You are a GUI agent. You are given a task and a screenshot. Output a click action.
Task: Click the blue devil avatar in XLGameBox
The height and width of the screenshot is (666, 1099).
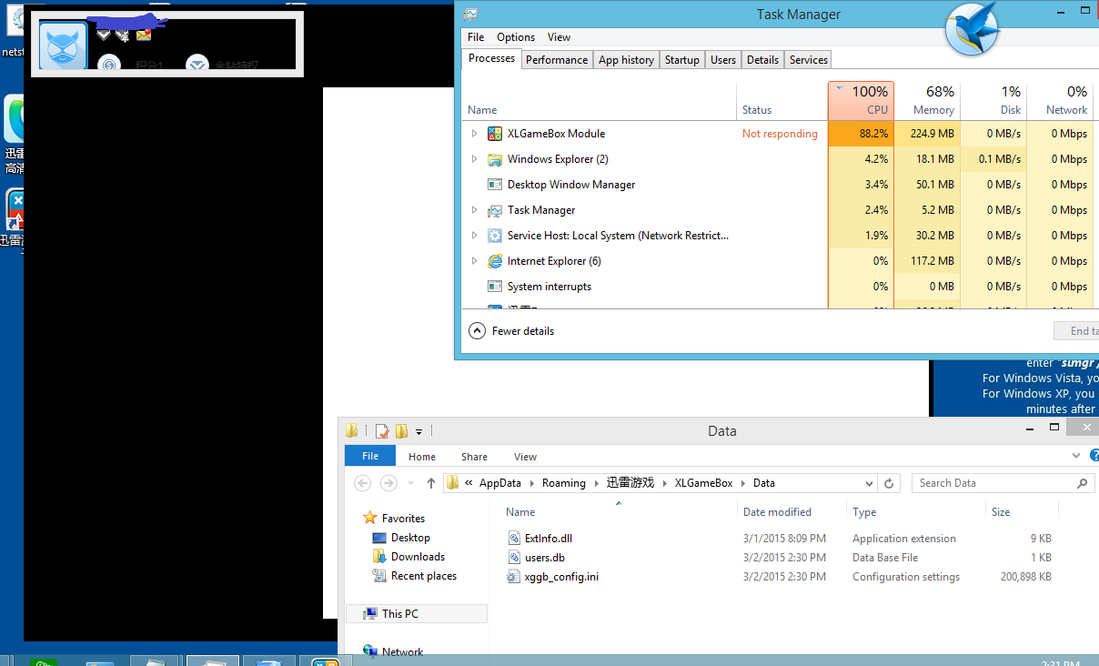(63, 45)
